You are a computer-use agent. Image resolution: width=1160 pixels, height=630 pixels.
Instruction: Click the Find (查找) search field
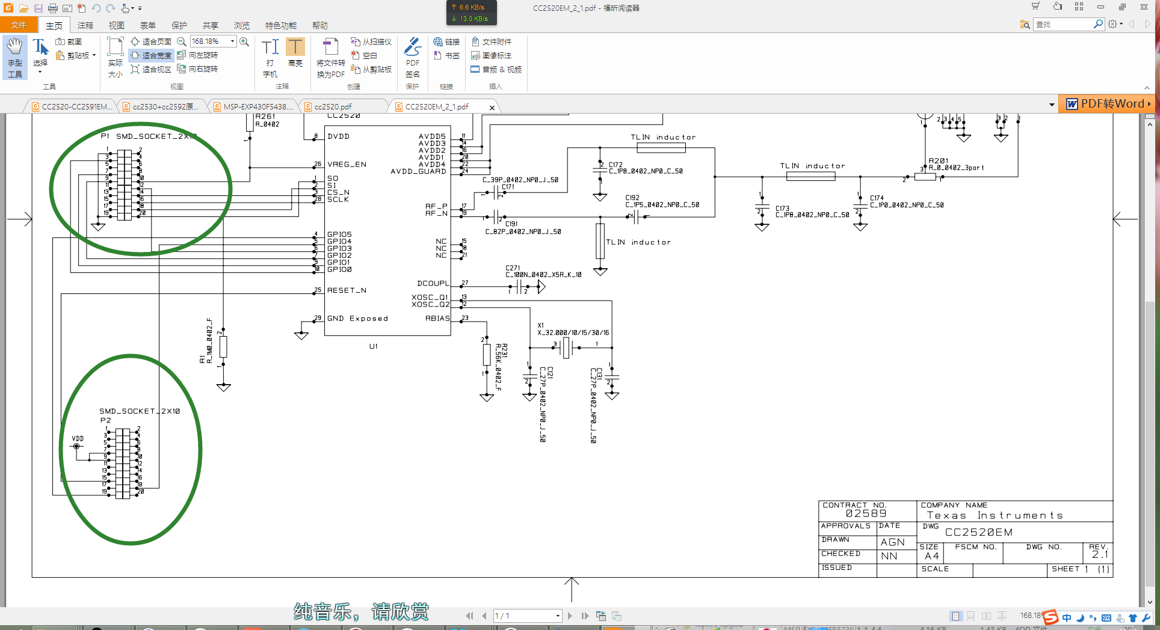point(1063,24)
